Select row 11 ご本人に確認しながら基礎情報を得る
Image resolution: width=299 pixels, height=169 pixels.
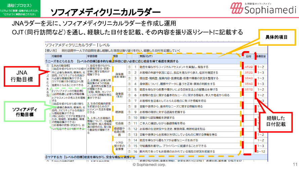point(162,123)
